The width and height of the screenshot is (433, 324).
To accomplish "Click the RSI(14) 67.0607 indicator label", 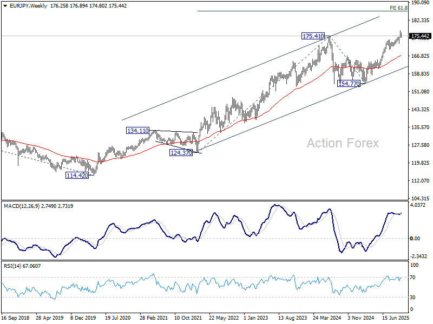I will pos(22,266).
